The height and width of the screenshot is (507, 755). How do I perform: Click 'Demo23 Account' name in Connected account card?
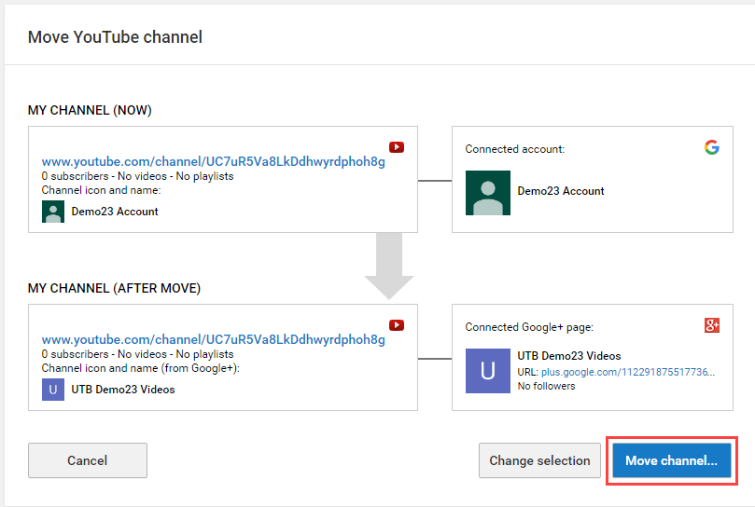click(561, 191)
